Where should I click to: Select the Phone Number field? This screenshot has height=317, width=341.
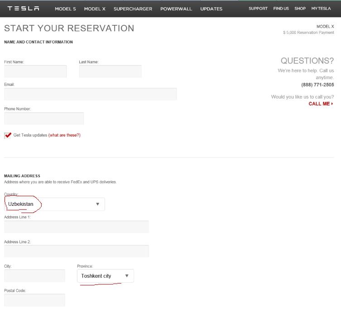[44, 118]
